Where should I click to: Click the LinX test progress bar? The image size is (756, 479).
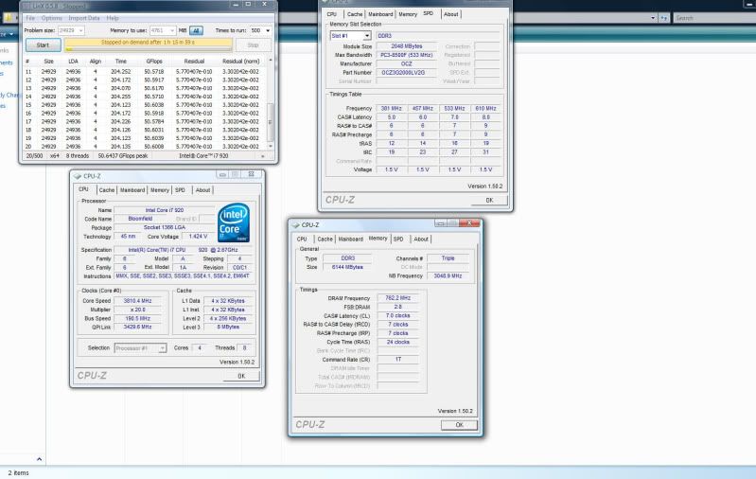149,44
